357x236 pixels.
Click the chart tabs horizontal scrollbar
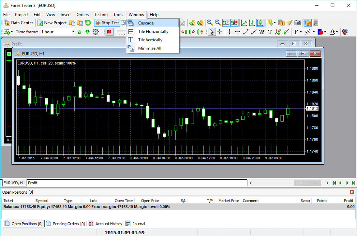coord(289,183)
